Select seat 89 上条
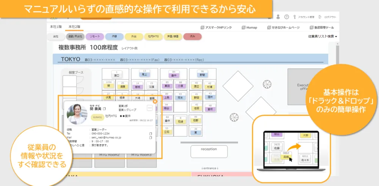This screenshot has width=379, height=186. pos(166,96)
